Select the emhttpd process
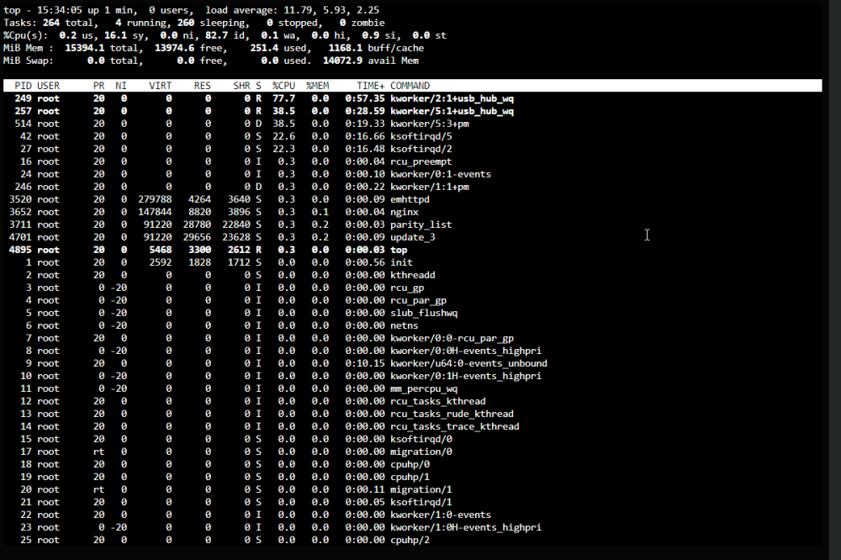Viewport: 841px width, 560px height. click(x=410, y=199)
